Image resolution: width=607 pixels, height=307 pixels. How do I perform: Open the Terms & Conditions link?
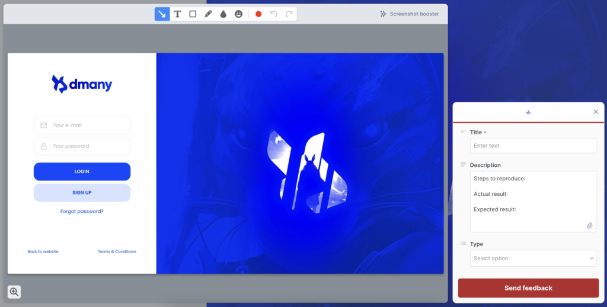pos(117,251)
